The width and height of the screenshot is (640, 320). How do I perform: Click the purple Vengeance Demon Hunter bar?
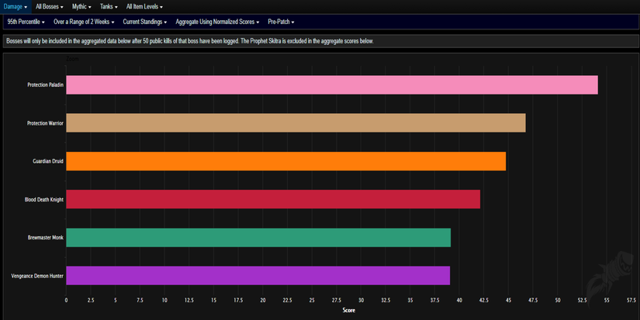[x=258, y=276]
